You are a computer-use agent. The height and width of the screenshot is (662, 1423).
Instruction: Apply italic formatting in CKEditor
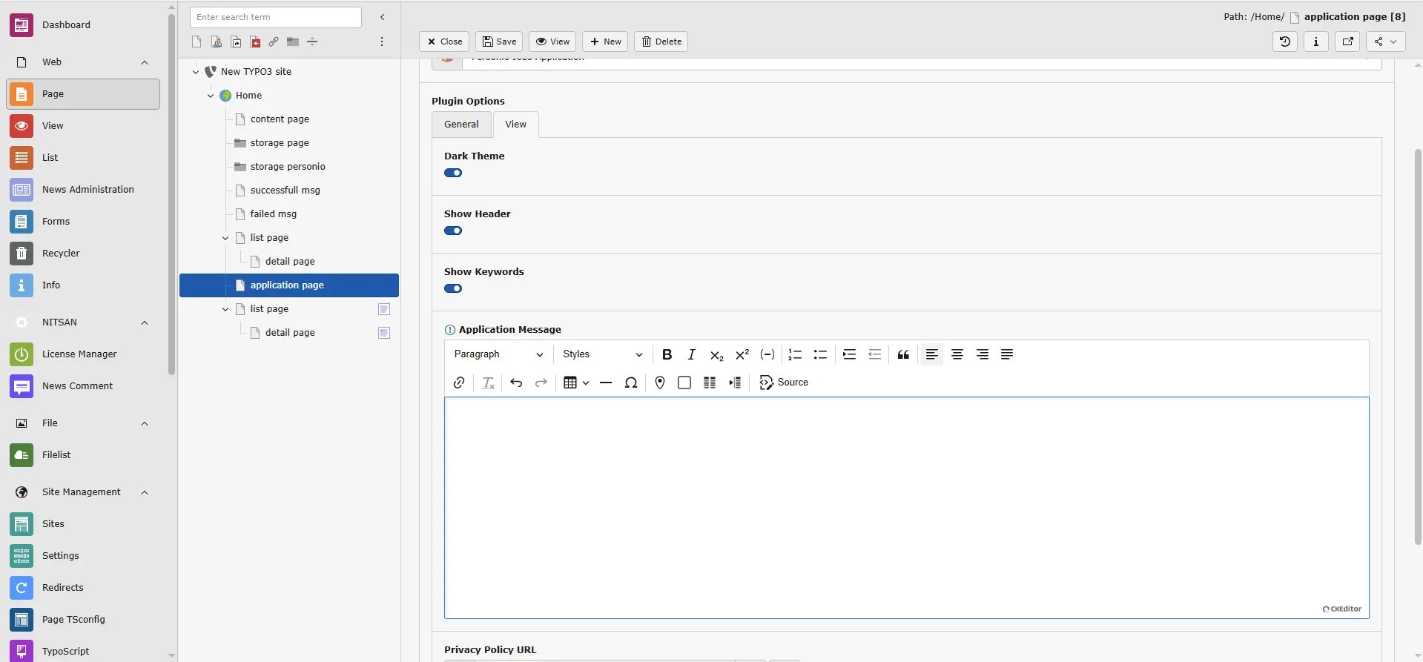[691, 354]
